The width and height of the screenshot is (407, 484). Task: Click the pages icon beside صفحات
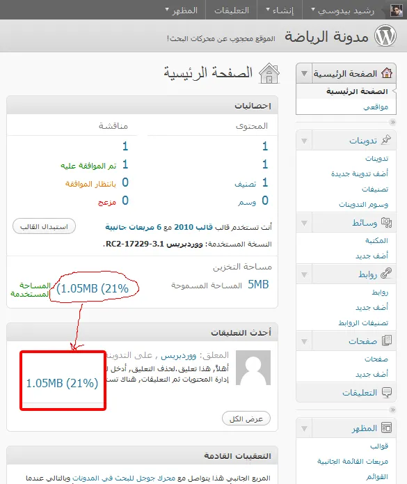(x=387, y=341)
